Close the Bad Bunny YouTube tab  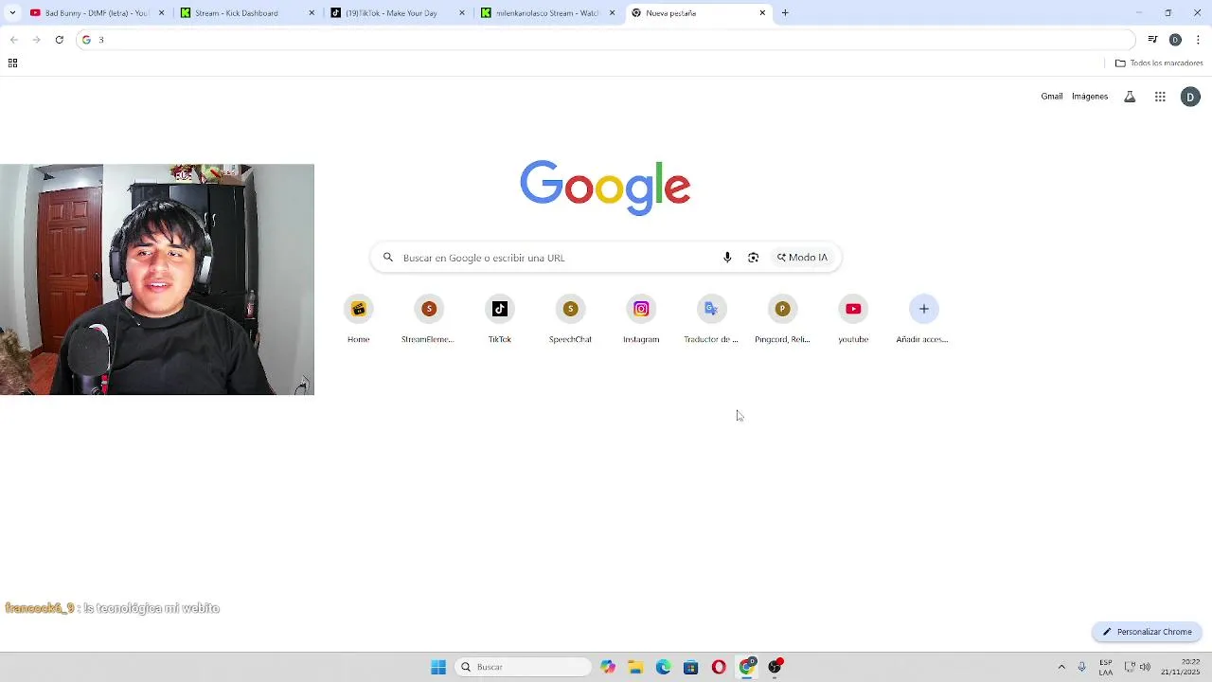click(x=161, y=13)
